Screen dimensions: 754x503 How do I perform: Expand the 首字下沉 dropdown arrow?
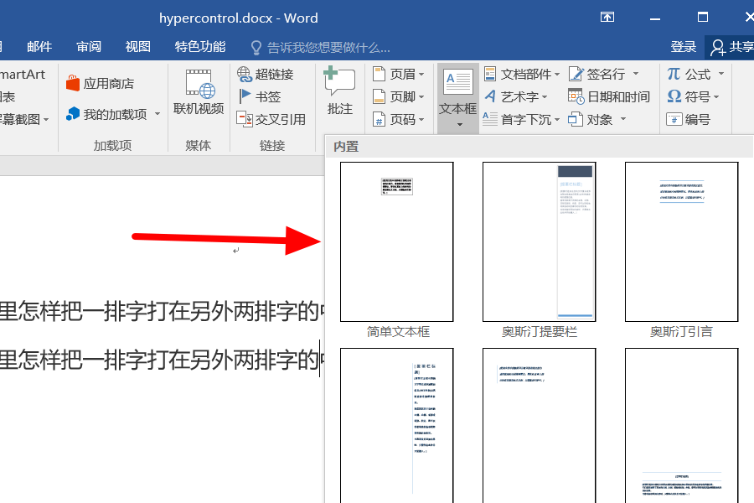click(557, 120)
